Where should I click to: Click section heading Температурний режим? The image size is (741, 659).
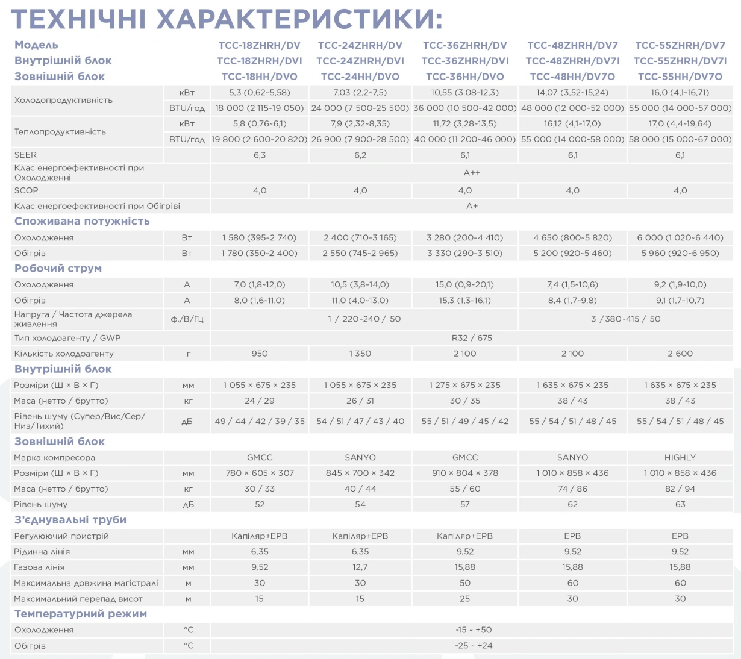(81, 614)
